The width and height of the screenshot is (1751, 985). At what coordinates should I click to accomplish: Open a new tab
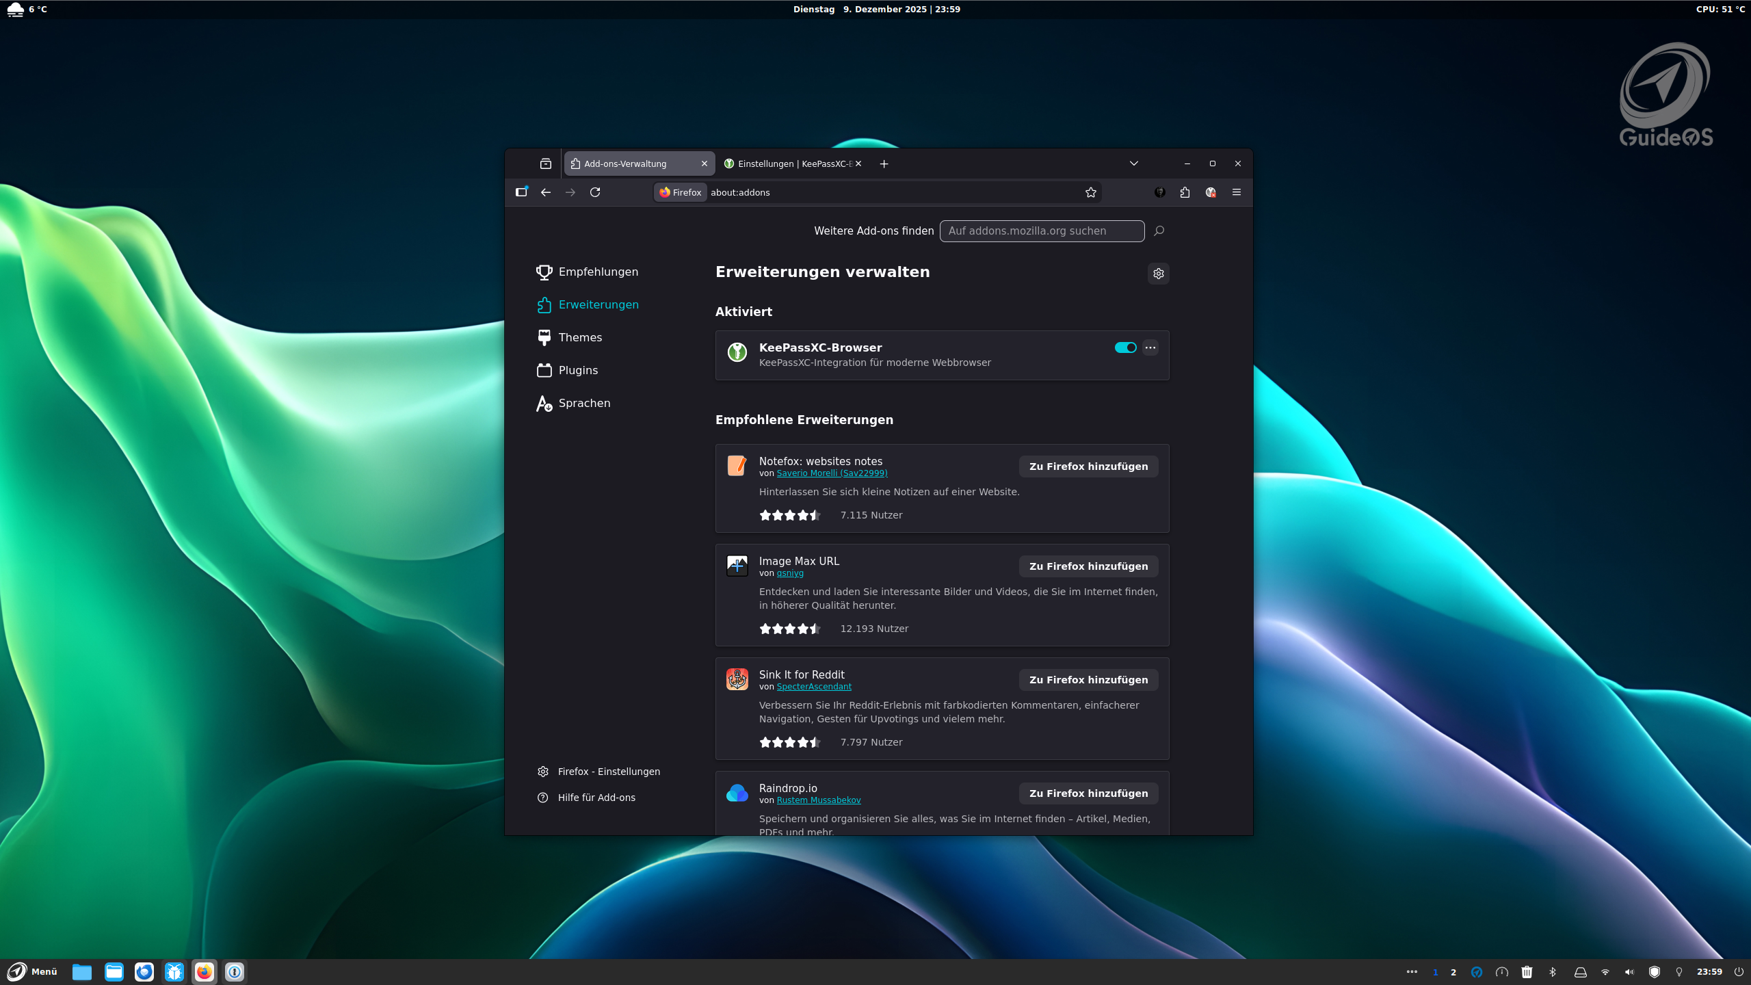[x=884, y=163]
